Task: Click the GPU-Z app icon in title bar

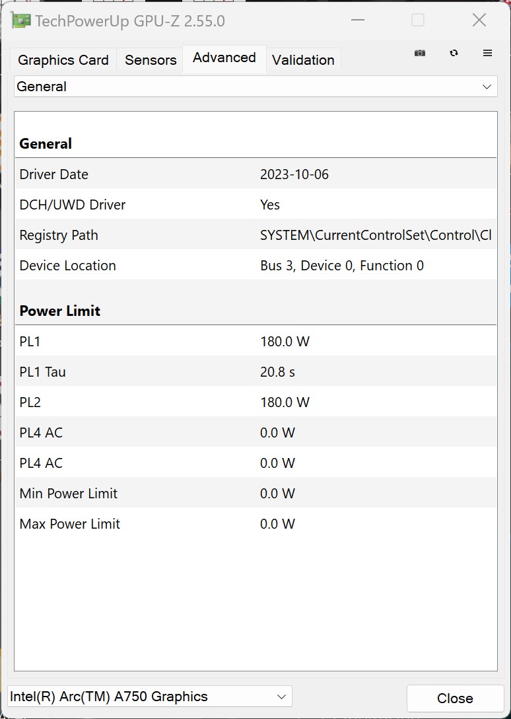Action: click(x=21, y=20)
